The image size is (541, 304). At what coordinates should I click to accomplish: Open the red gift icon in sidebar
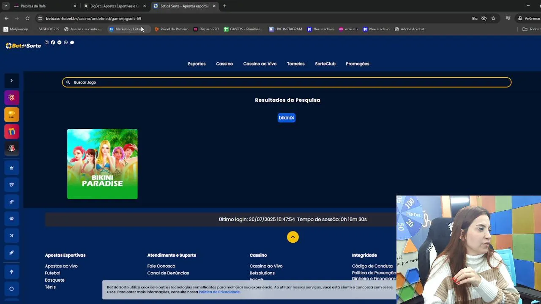pos(11,131)
